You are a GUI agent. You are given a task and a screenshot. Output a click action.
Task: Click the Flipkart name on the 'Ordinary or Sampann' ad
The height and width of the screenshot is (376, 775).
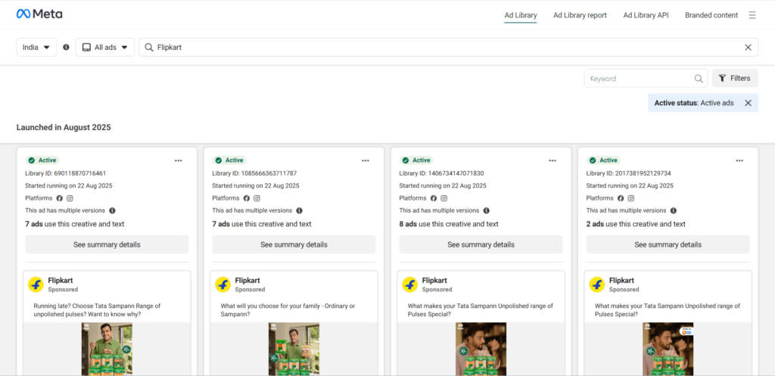pyautogui.click(x=247, y=281)
